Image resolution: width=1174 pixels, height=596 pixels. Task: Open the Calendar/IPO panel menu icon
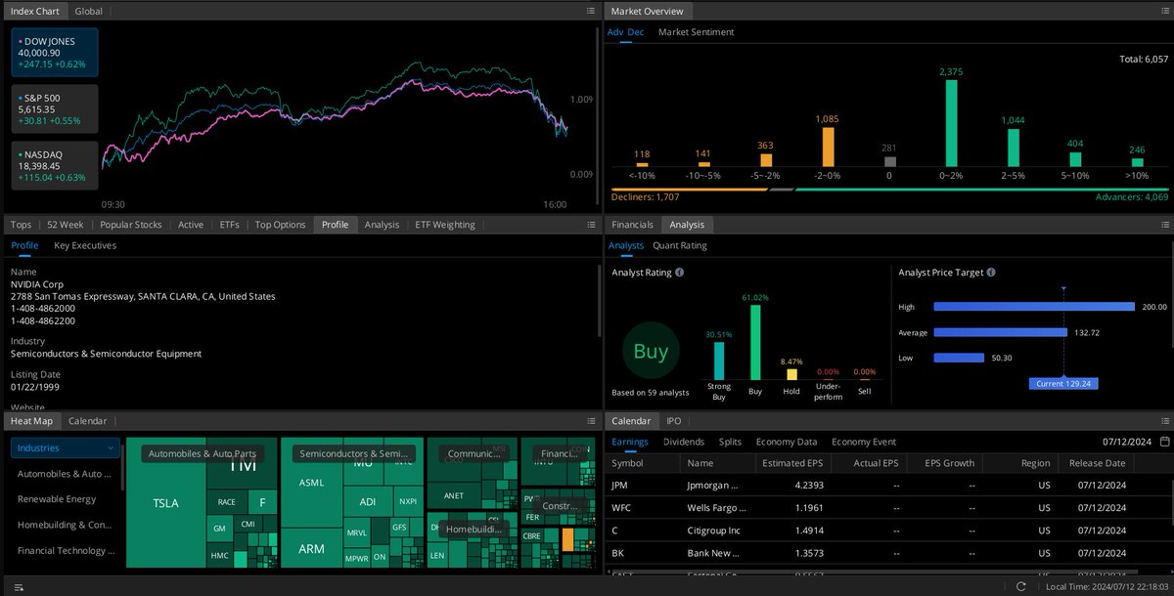(1163, 421)
